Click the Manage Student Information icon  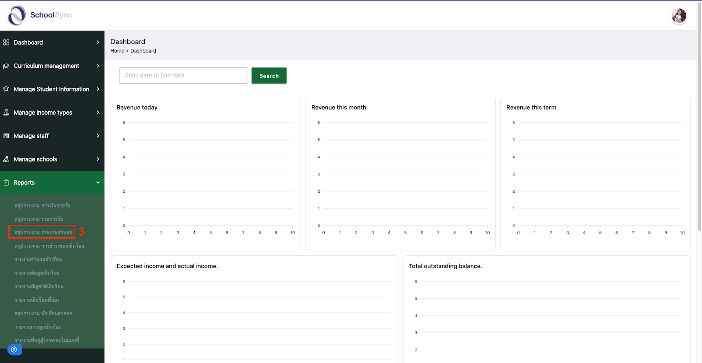tap(6, 89)
